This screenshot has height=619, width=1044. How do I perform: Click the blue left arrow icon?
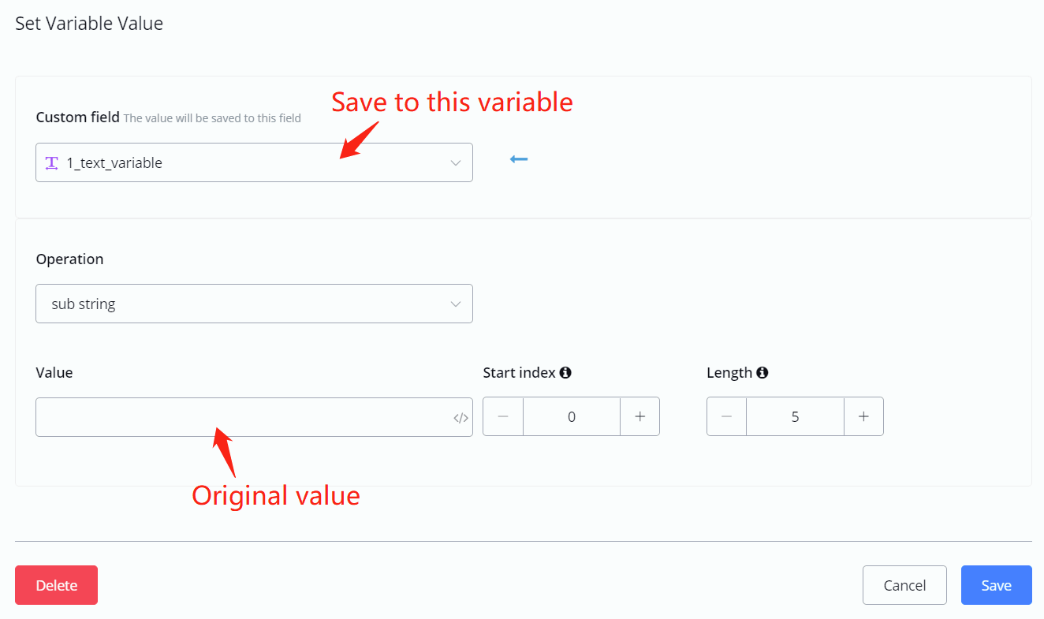[x=518, y=159]
